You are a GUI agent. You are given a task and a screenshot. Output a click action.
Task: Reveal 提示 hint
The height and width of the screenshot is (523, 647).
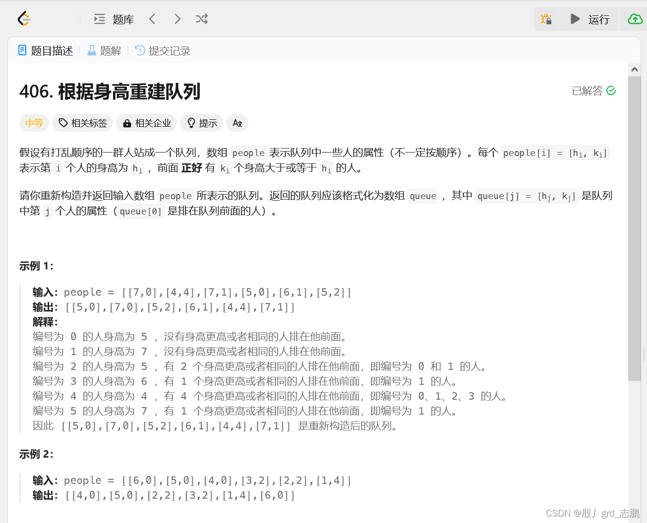click(x=202, y=123)
